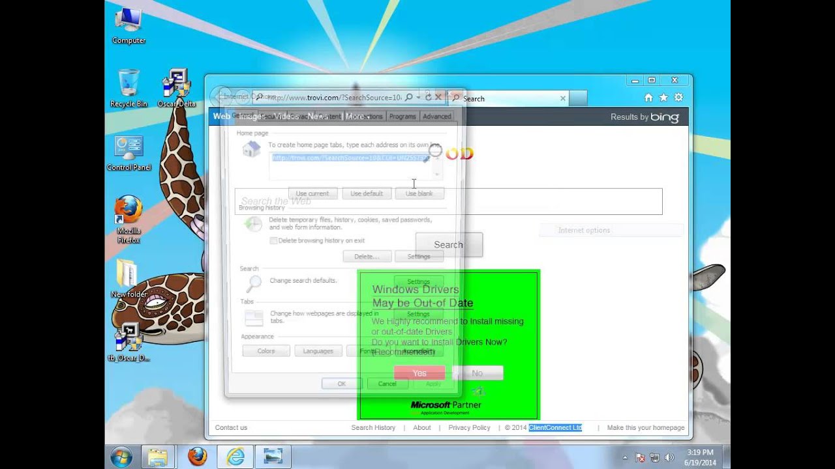835x469 pixels.
Task: Click the Search the Web input field
Action: click(x=450, y=201)
